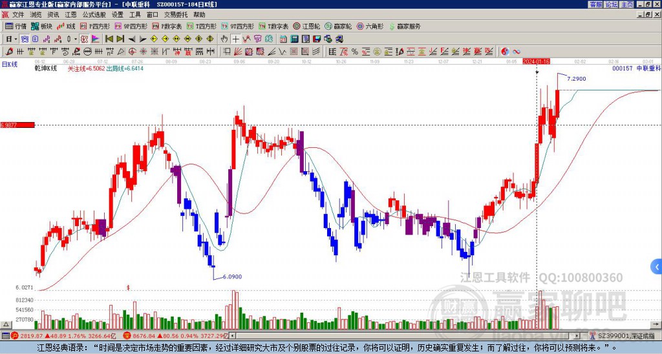Click SZ399001 深证成指 status entry

coord(622,336)
